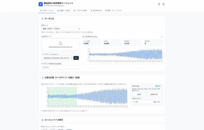
Task: Click the data count value 2,160
Action: tap(86, 44)
